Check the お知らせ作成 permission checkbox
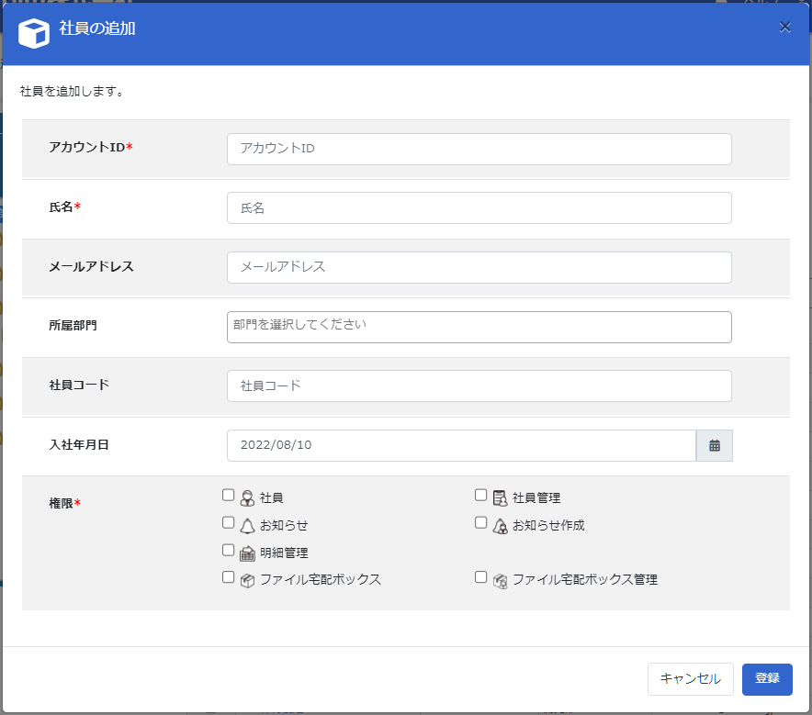This screenshot has height=715, width=812. (480, 523)
